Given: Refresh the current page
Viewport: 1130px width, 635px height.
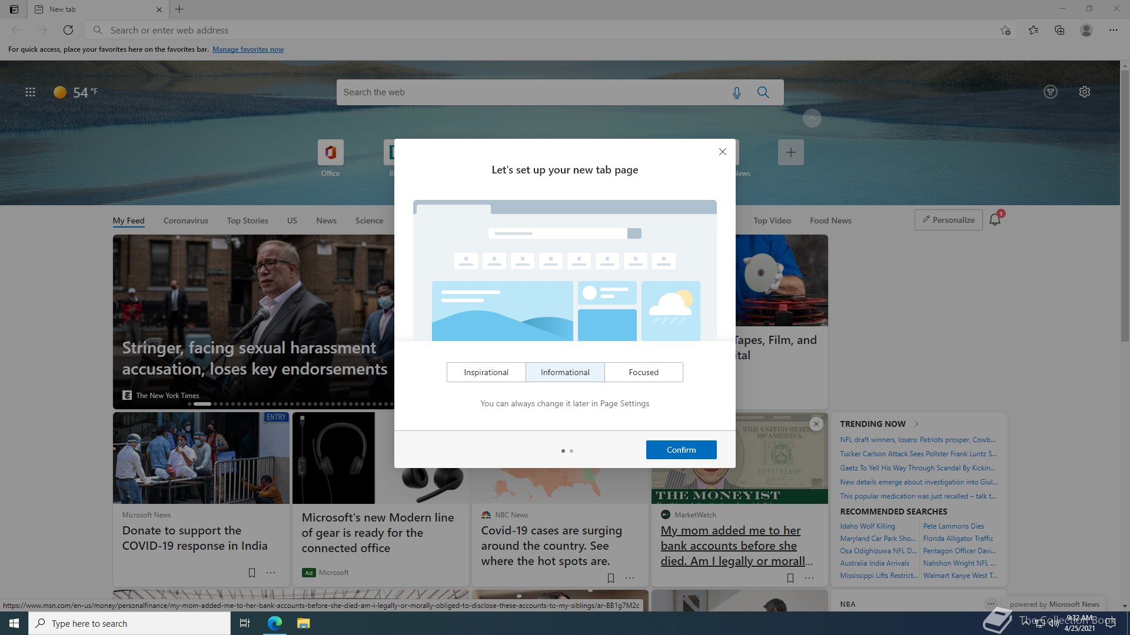Looking at the screenshot, I should click(68, 30).
